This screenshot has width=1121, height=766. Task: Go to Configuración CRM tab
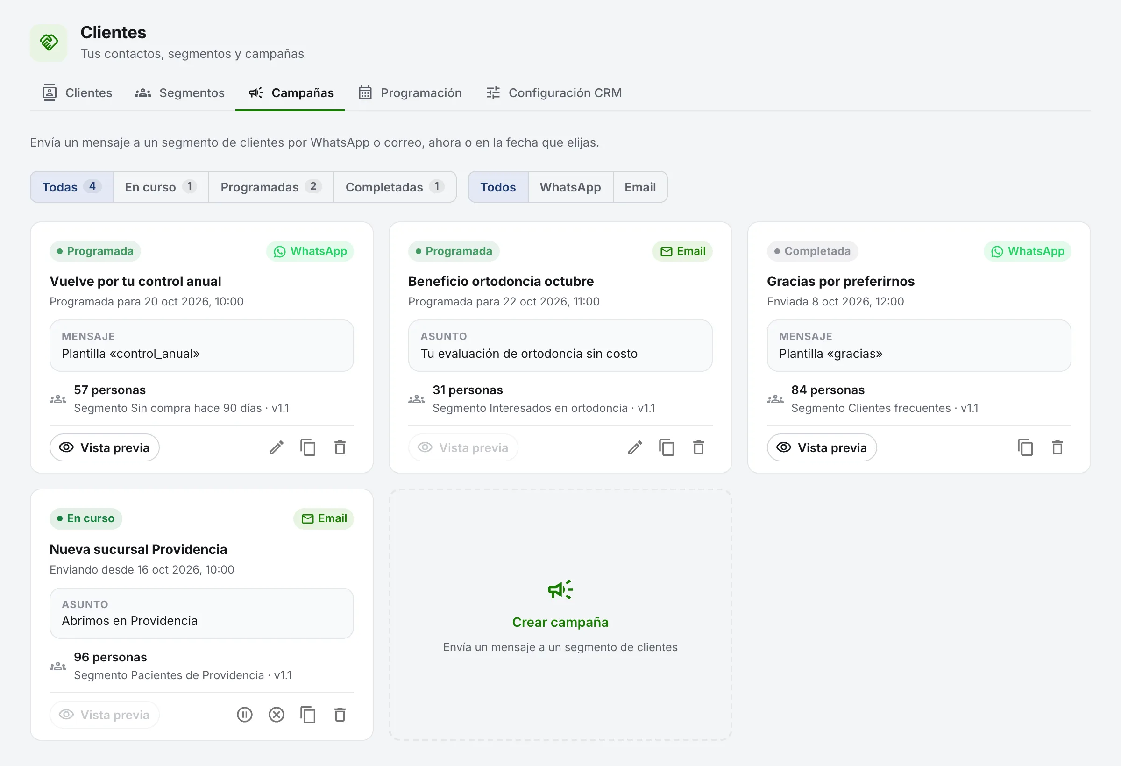click(x=554, y=92)
